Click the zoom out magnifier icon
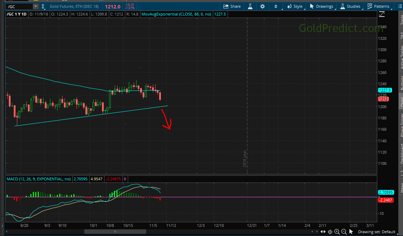Viewport: 403px width, 236px height. (x=344, y=231)
